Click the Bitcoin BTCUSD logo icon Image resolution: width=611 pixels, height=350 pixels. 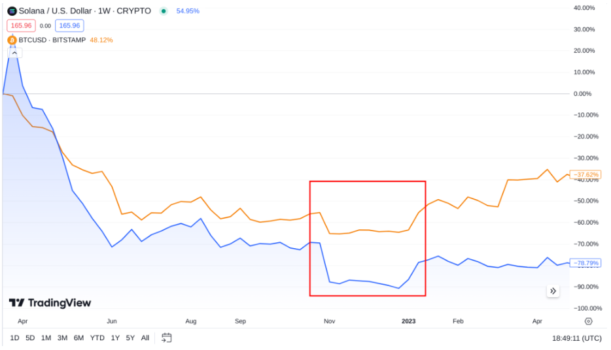tap(12, 40)
